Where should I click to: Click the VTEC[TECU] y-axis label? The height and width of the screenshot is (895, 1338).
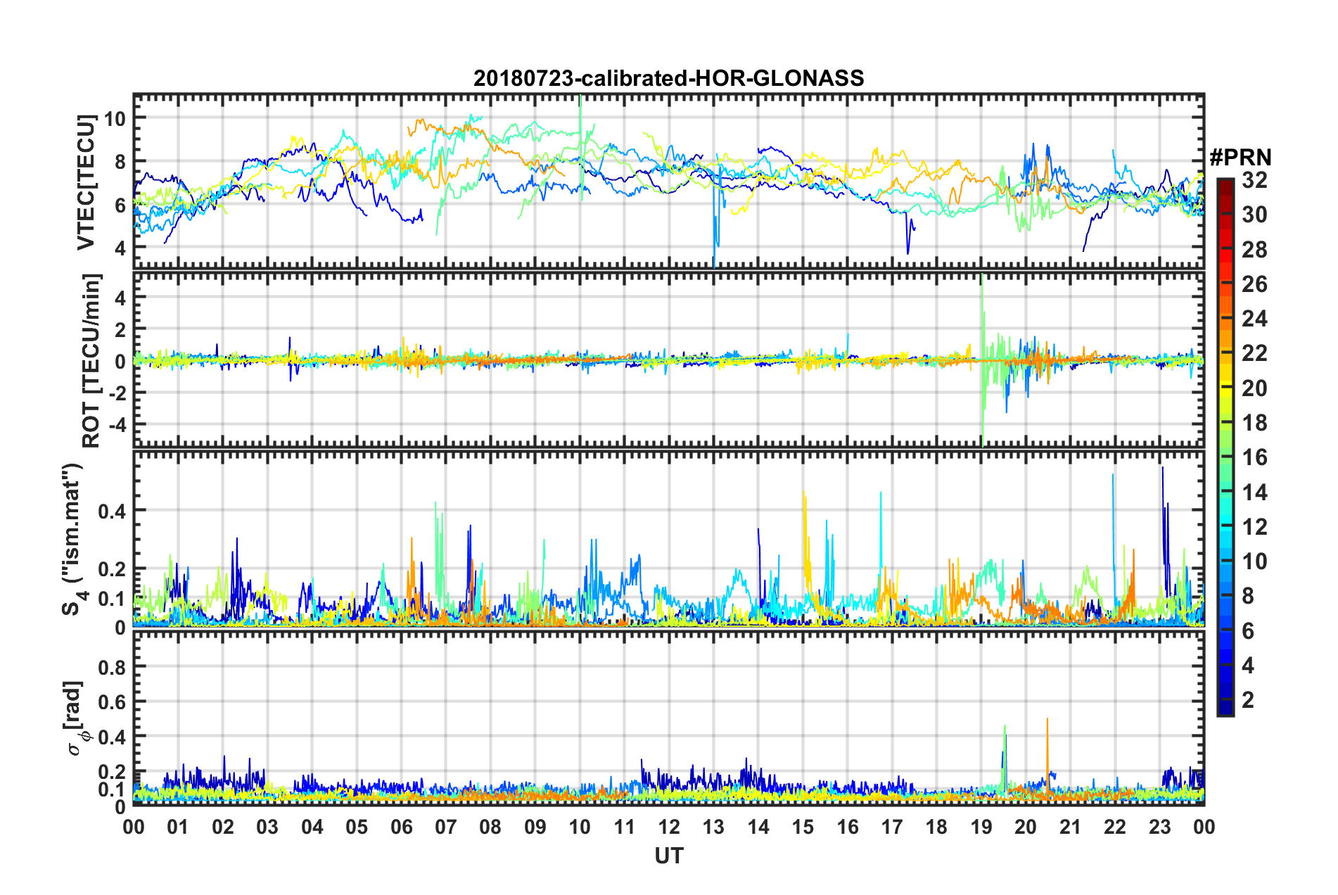pos(86,183)
